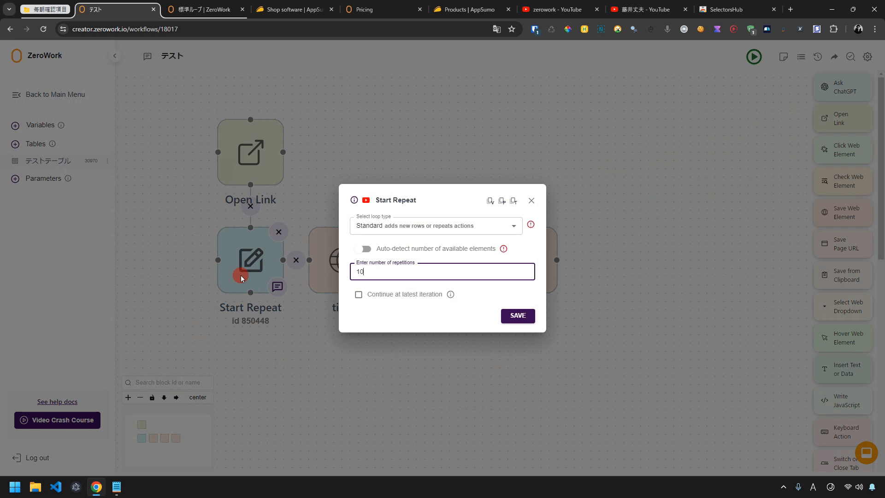Open the See help docs link

pyautogui.click(x=57, y=402)
